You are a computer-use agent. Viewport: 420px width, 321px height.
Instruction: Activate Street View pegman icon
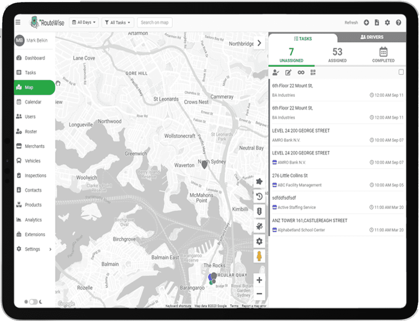click(x=259, y=256)
